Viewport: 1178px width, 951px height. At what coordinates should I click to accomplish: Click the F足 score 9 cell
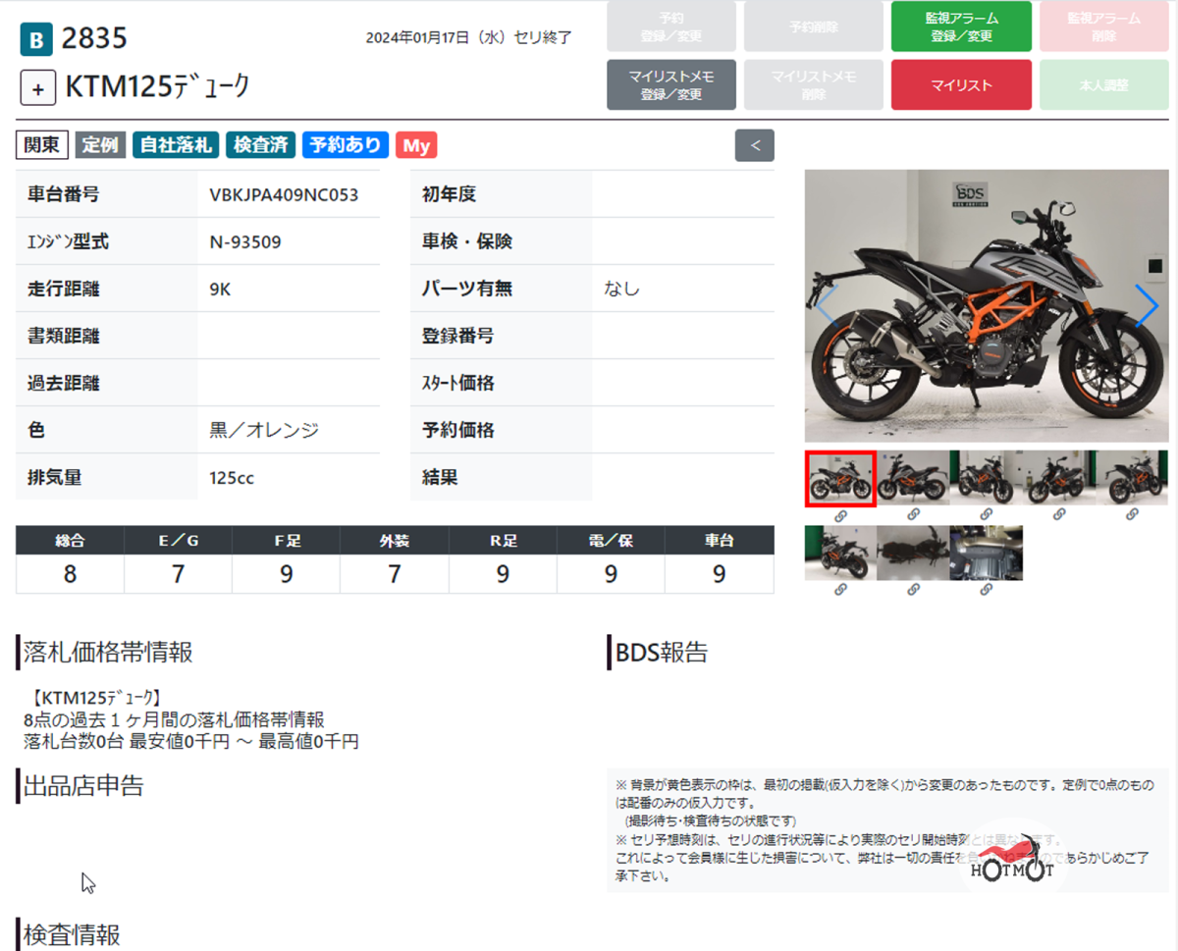click(287, 574)
